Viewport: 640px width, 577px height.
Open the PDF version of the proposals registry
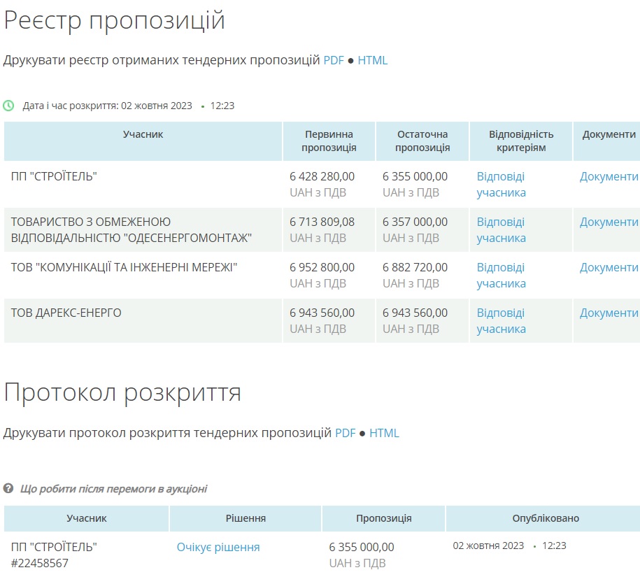[334, 60]
